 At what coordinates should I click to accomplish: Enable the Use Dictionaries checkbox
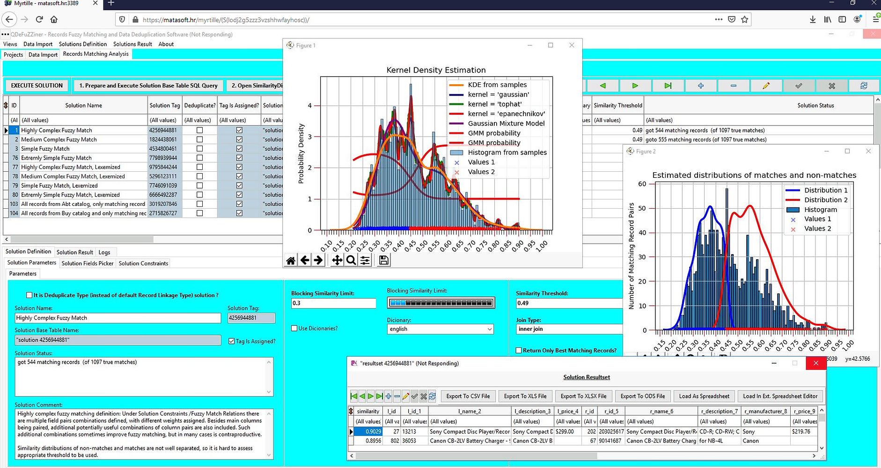294,329
